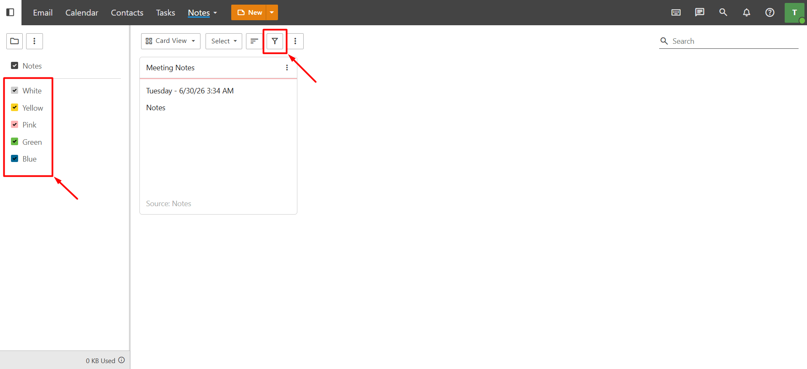Expand the New button dropdown arrow
Screen dimensions: 807x369
[x=272, y=13]
